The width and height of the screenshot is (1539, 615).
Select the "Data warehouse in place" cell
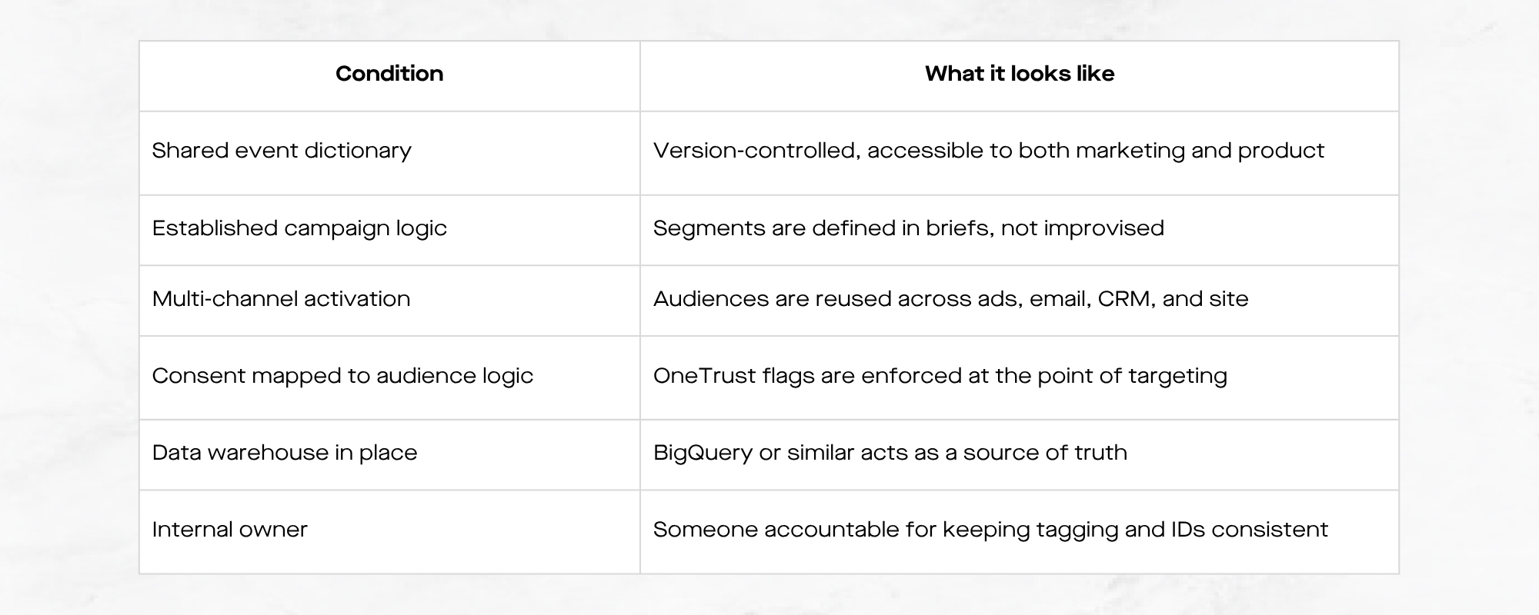(x=285, y=453)
